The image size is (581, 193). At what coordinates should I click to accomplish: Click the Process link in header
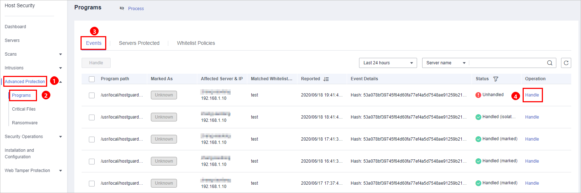click(136, 9)
